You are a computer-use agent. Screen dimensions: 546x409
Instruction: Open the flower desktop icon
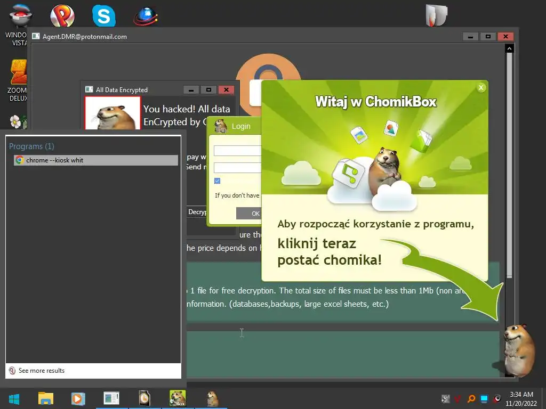18,122
